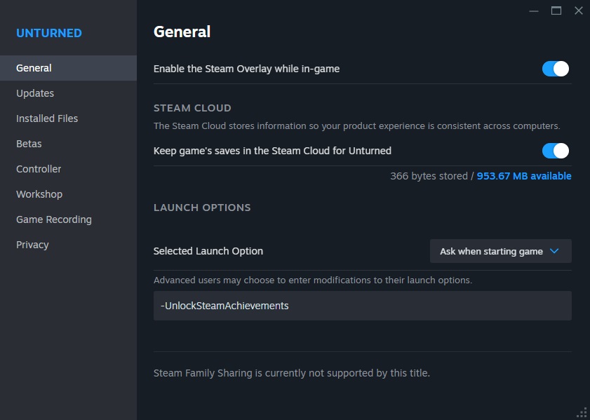This screenshot has height=420, width=590.
Task: Maximize the properties window
Action: (556, 11)
